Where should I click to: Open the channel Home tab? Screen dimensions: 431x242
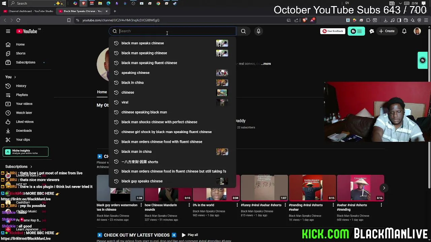102,92
